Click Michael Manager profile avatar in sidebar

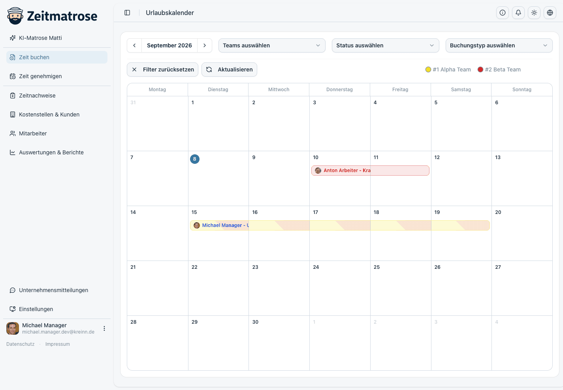pos(13,328)
